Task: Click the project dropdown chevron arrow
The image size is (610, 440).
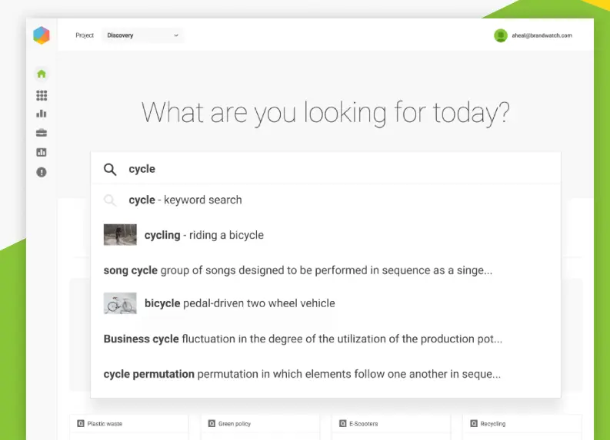Action: (176, 35)
